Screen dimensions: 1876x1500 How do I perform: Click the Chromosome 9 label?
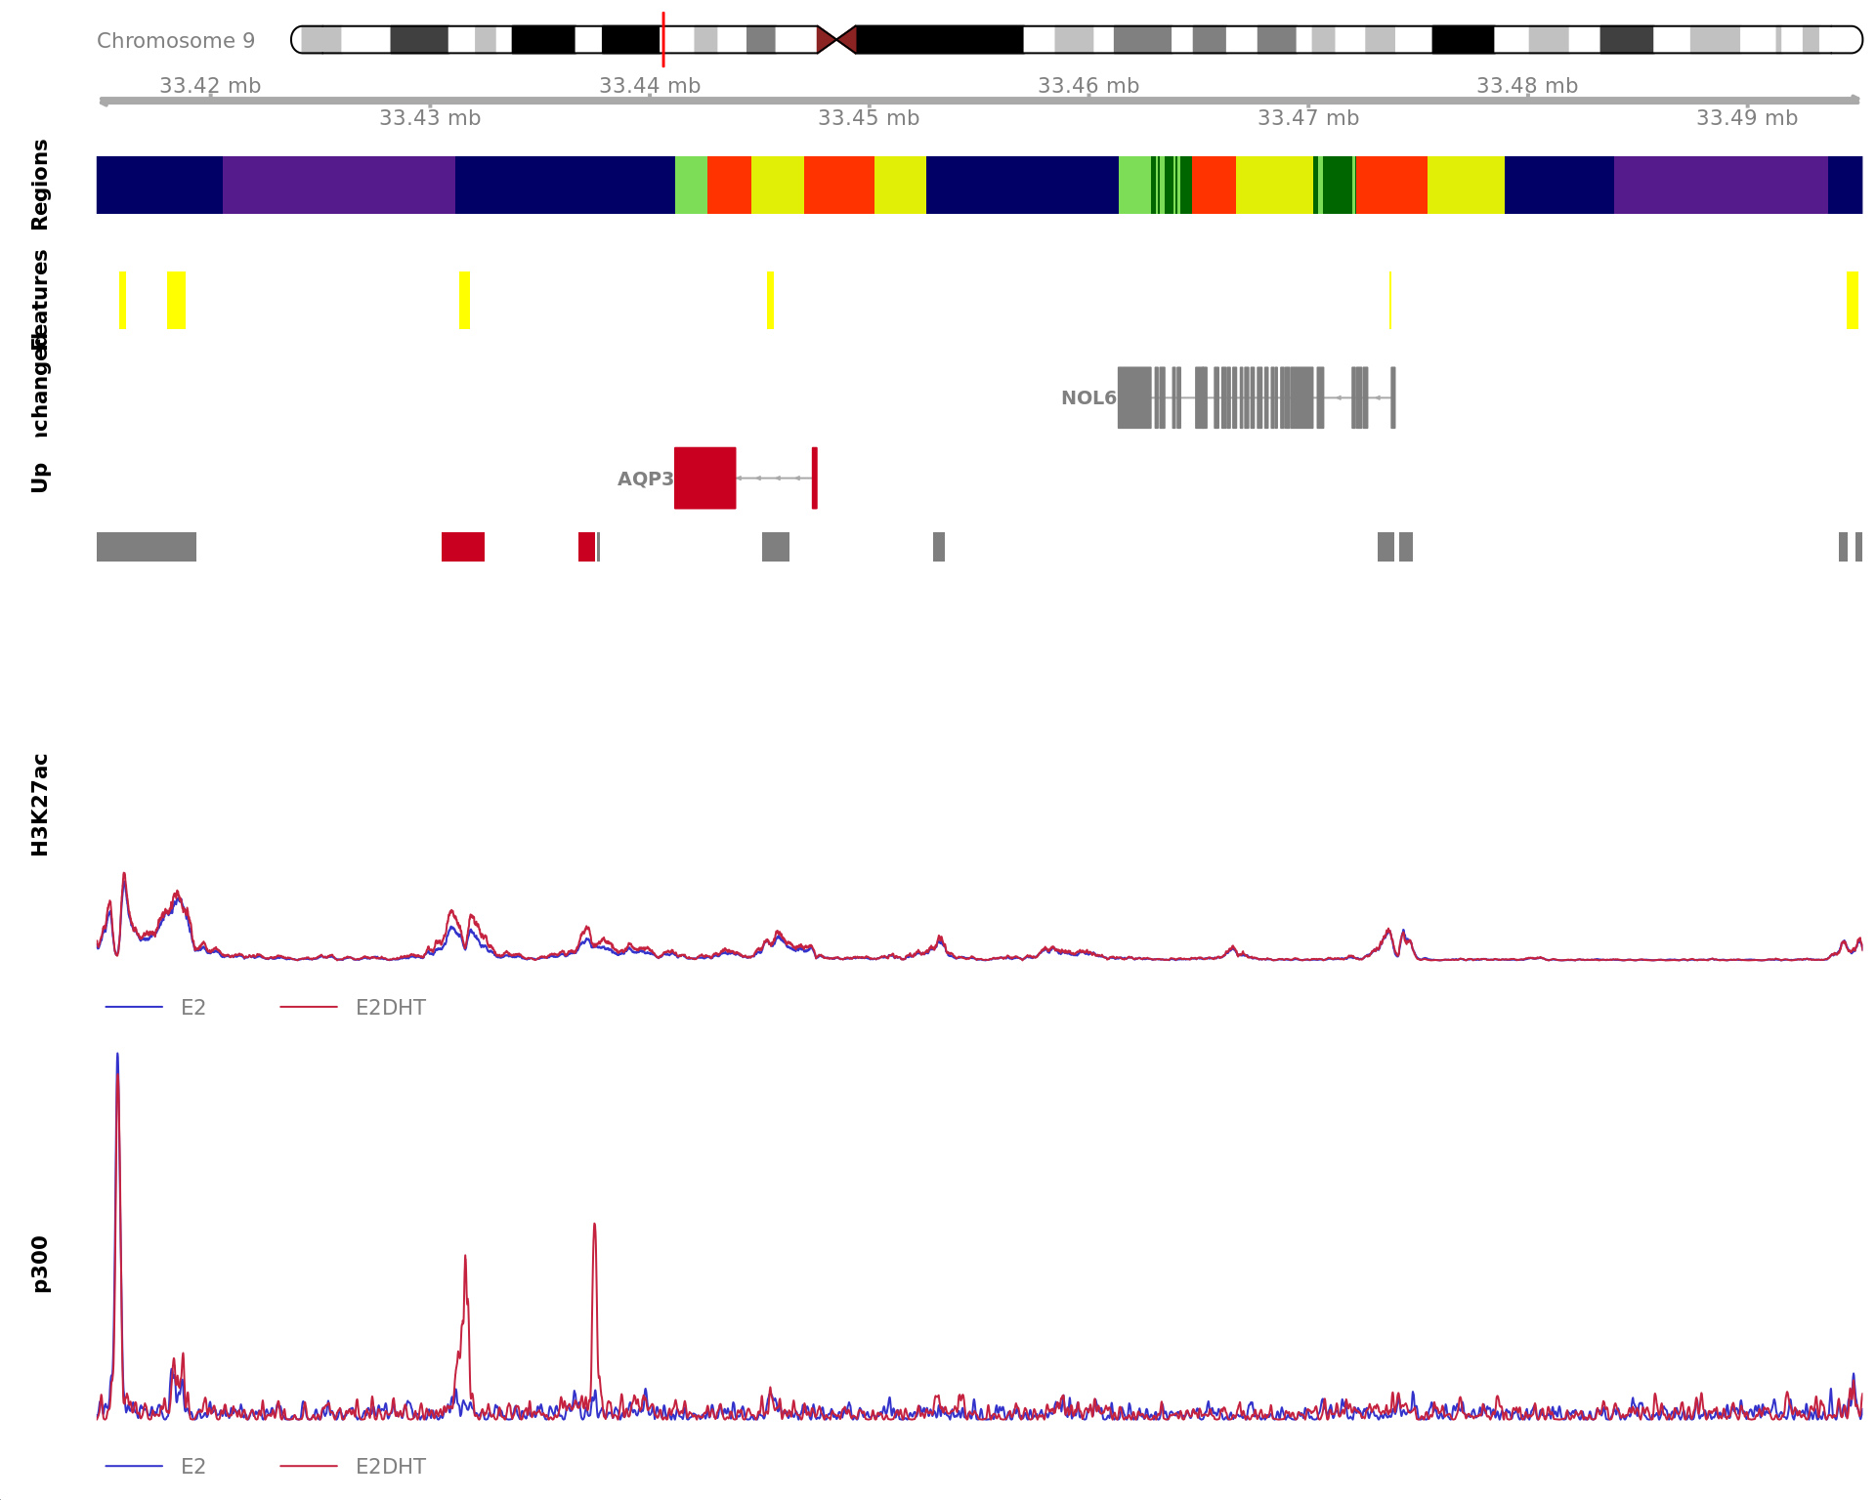click(x=176, y=41)
